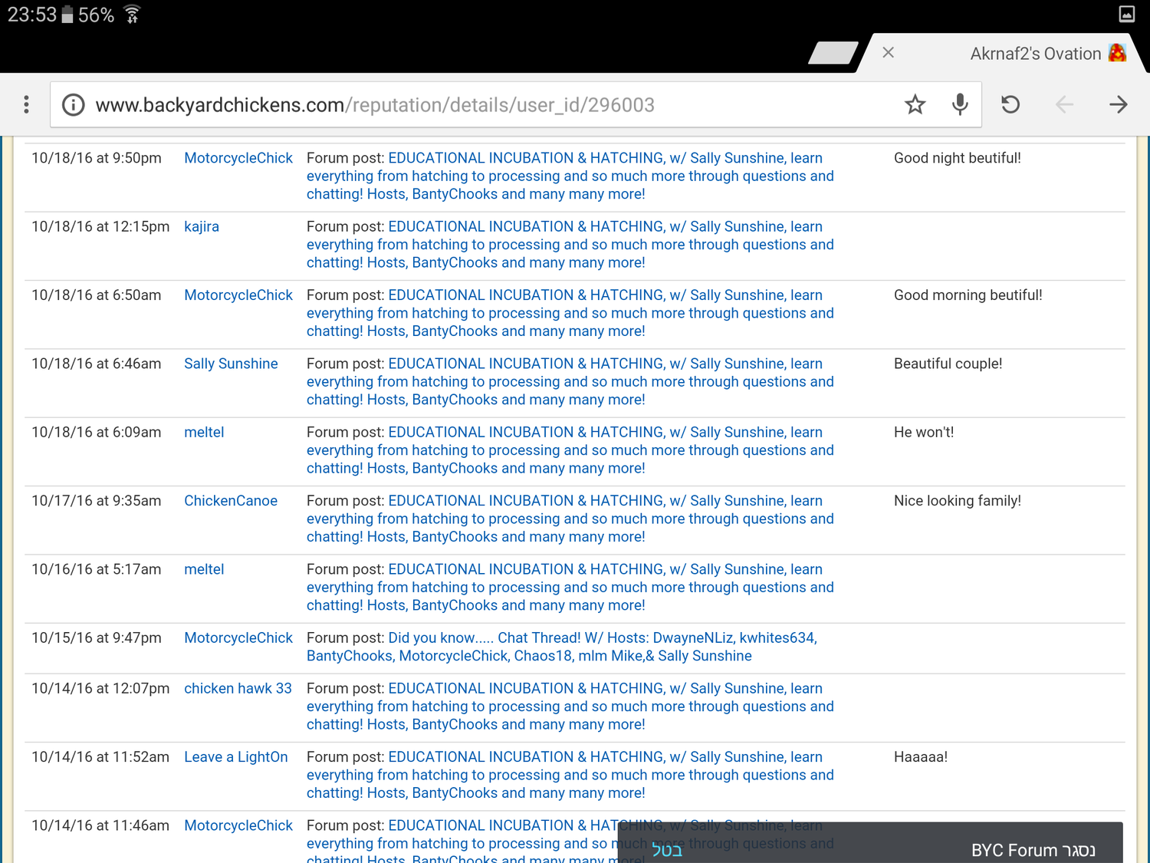Open kajira's user profile link
Viewport: 1150px width, 863px height.
202,226
